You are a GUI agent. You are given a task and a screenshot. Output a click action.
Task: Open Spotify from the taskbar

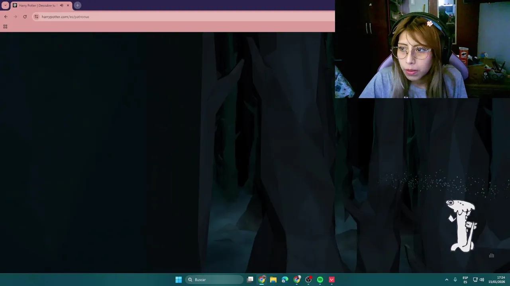coord(320,280)
